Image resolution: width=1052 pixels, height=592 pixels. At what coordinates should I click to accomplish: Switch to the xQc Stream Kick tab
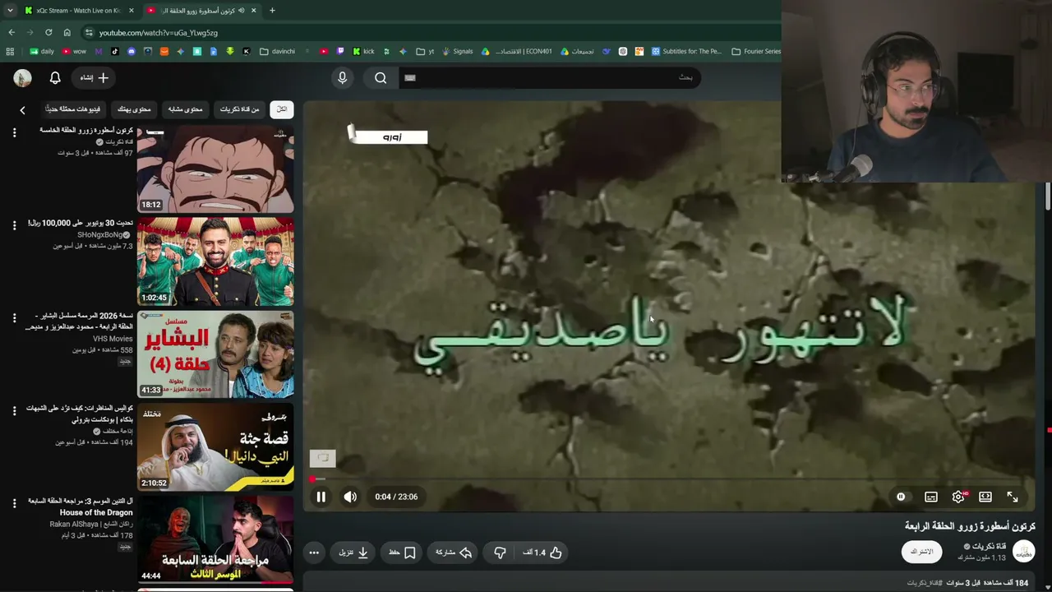click(79, 11)
